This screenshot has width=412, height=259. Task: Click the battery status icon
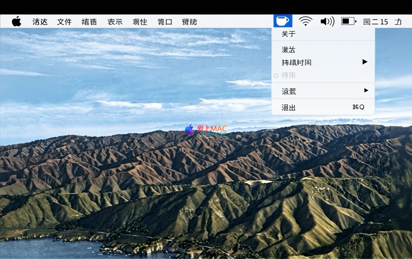(x=349, y=21)
